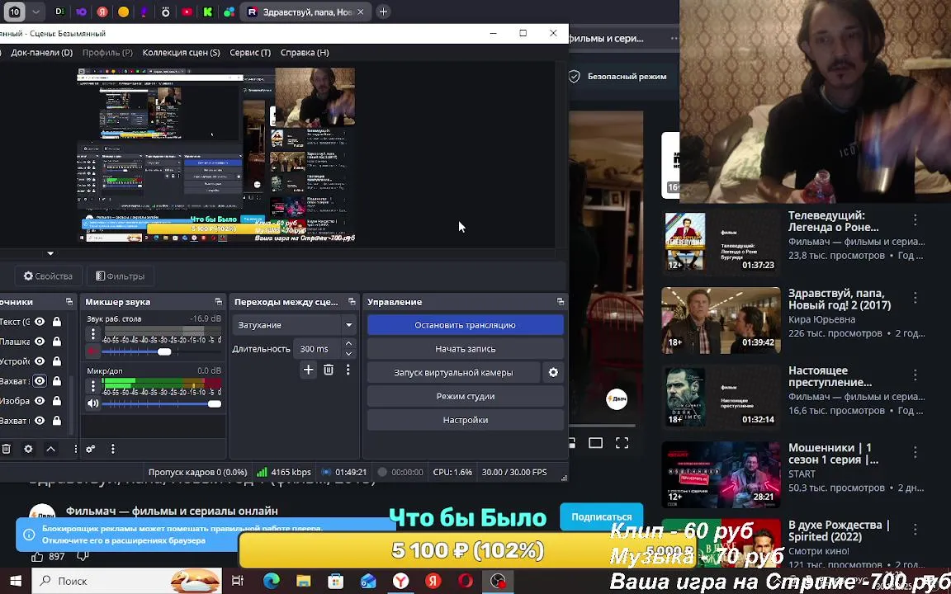This screenshot has width=951, height=594.
Task: Pop out the Микшер звука dock
Action: pyautogui.click(x=218, y=302)
